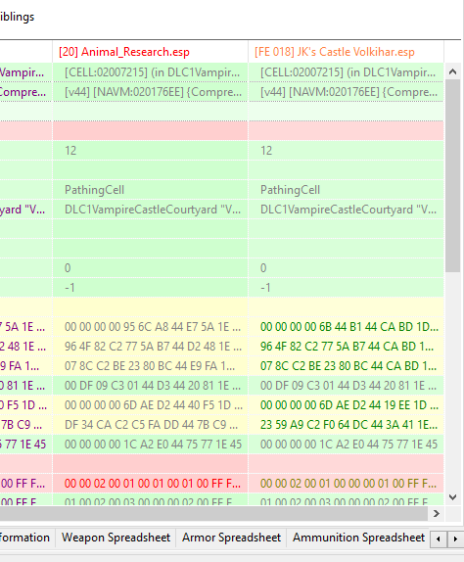Select PathingCell in Animal_Research column
This screenshot has height=562, width=464.
pyautogui.click(x=150, y=190)
